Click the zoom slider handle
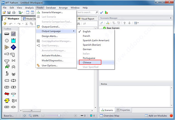175x120 pixels. point(59,116)
